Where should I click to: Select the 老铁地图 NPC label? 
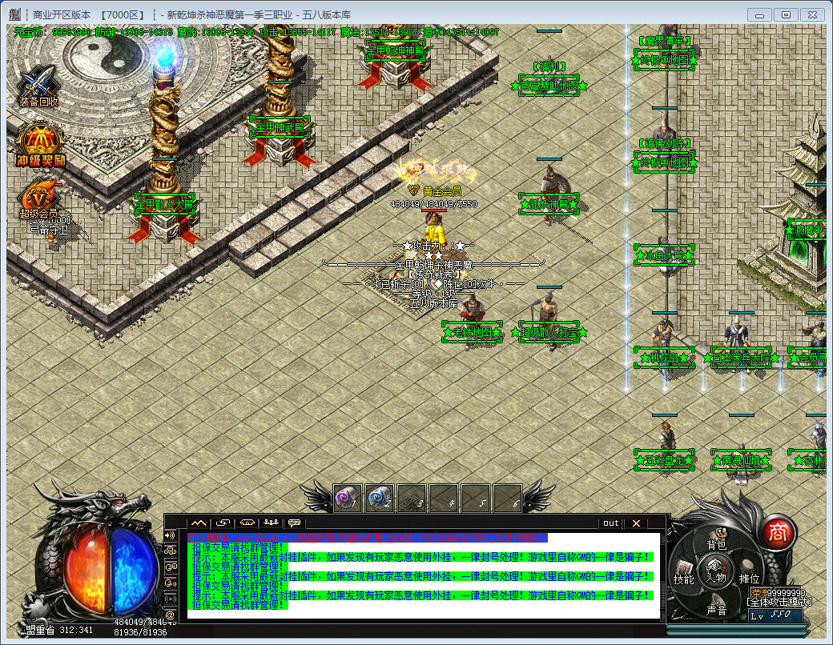click(473, 332)
